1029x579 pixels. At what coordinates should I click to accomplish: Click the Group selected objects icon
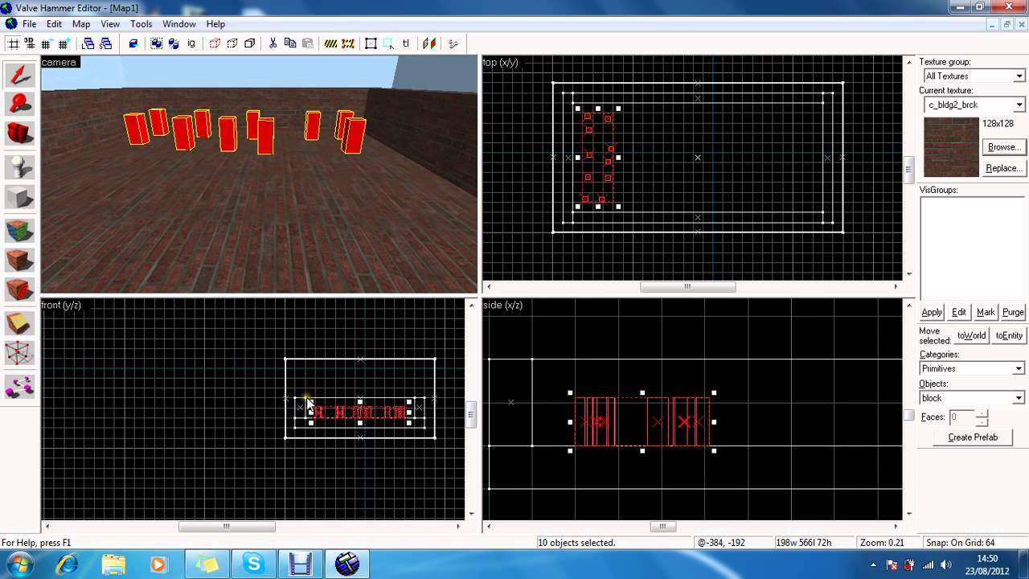(x=157, y=43)
